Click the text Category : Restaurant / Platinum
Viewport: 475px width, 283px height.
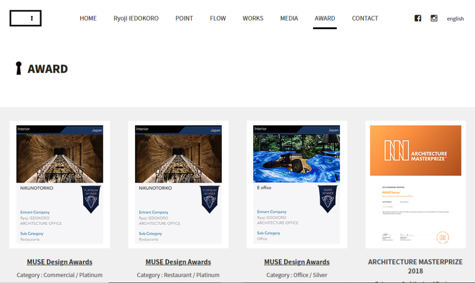(178, 275)
